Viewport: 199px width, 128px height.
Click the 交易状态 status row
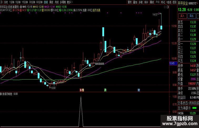click(188, 103)
